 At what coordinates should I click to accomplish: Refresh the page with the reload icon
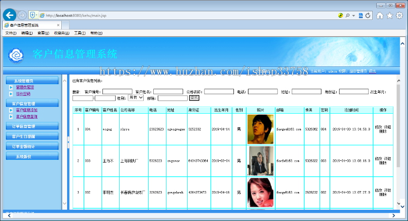368,15
